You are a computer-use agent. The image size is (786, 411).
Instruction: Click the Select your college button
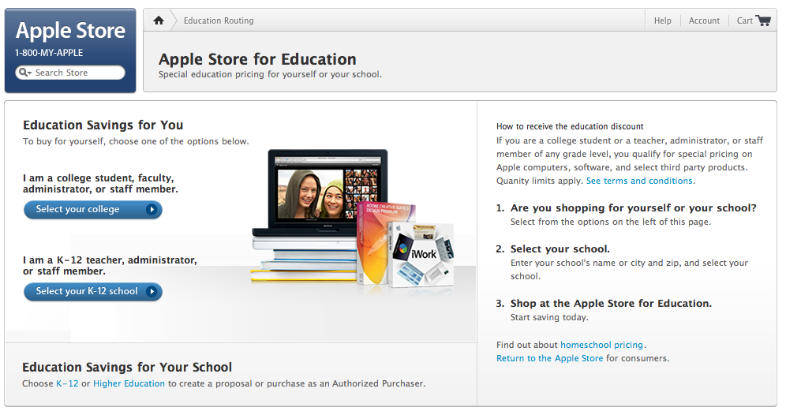(93, 210)
